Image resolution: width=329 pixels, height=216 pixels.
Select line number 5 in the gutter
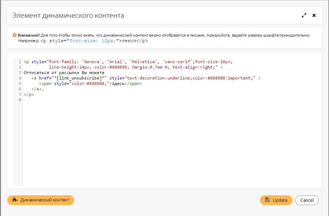19,83
